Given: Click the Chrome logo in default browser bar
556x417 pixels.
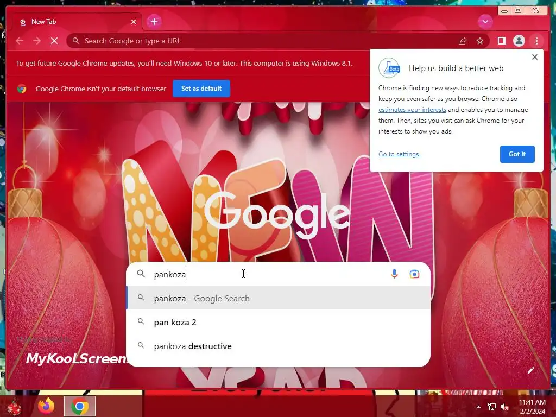Looking at the screenshot, I should click(x=22, y=89).
